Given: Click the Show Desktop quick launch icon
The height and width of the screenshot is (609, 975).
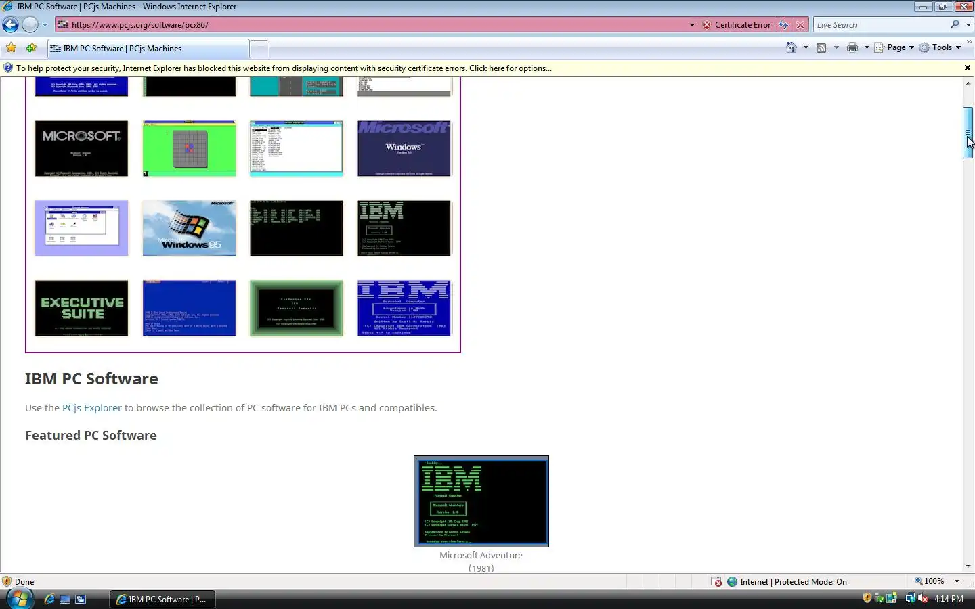Looking at the screenshot, I should 65,599.
